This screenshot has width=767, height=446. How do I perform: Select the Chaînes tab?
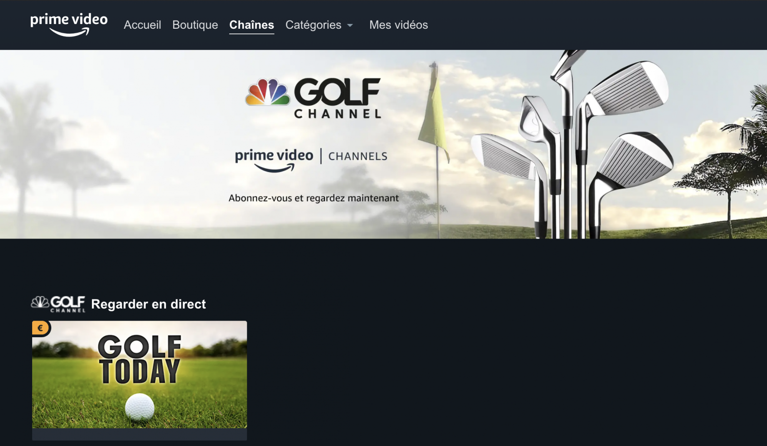252,25
